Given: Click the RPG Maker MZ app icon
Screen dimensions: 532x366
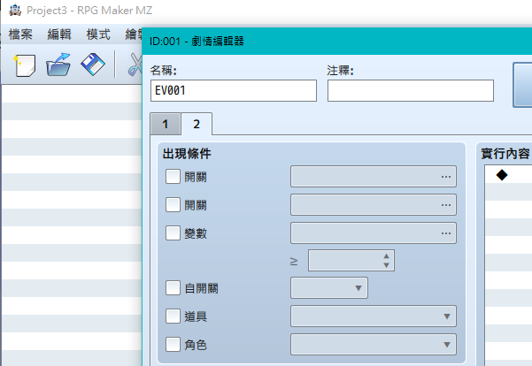Looking at the screenshot, I should point(15,11).
